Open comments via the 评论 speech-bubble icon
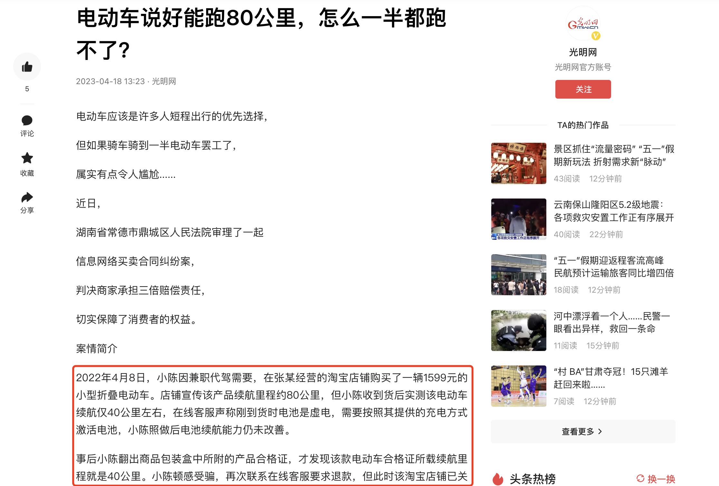This screenshot has width=719, height=486. [x=27, y=121]
